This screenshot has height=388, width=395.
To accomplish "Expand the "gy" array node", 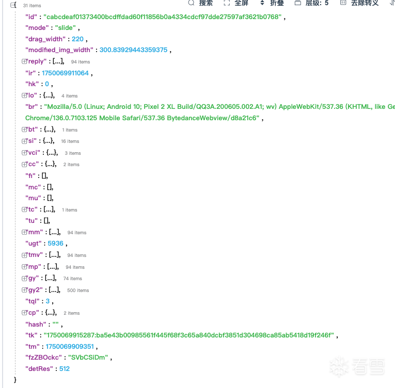I will pos(24,278).
